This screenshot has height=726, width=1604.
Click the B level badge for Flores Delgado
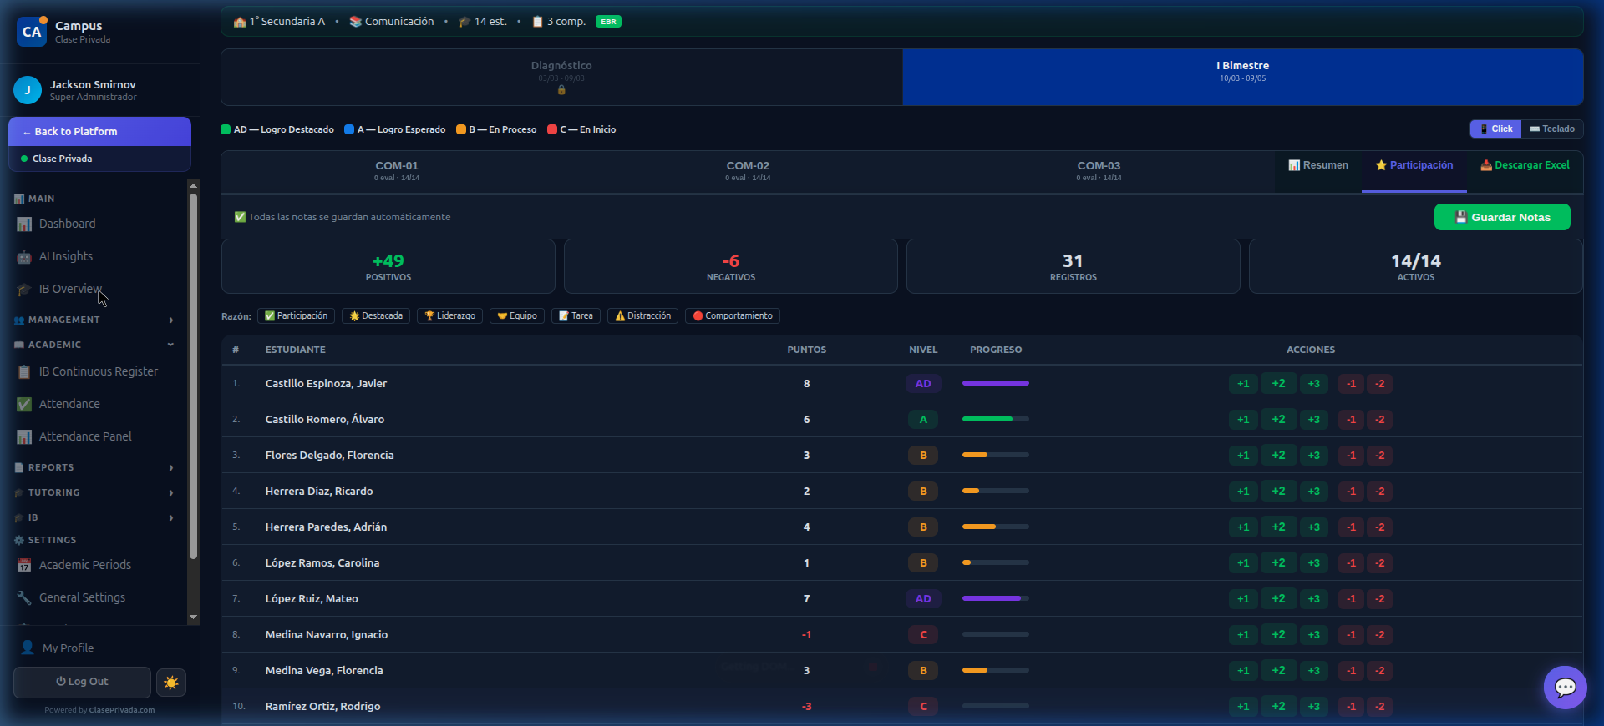tap(923, 456)
